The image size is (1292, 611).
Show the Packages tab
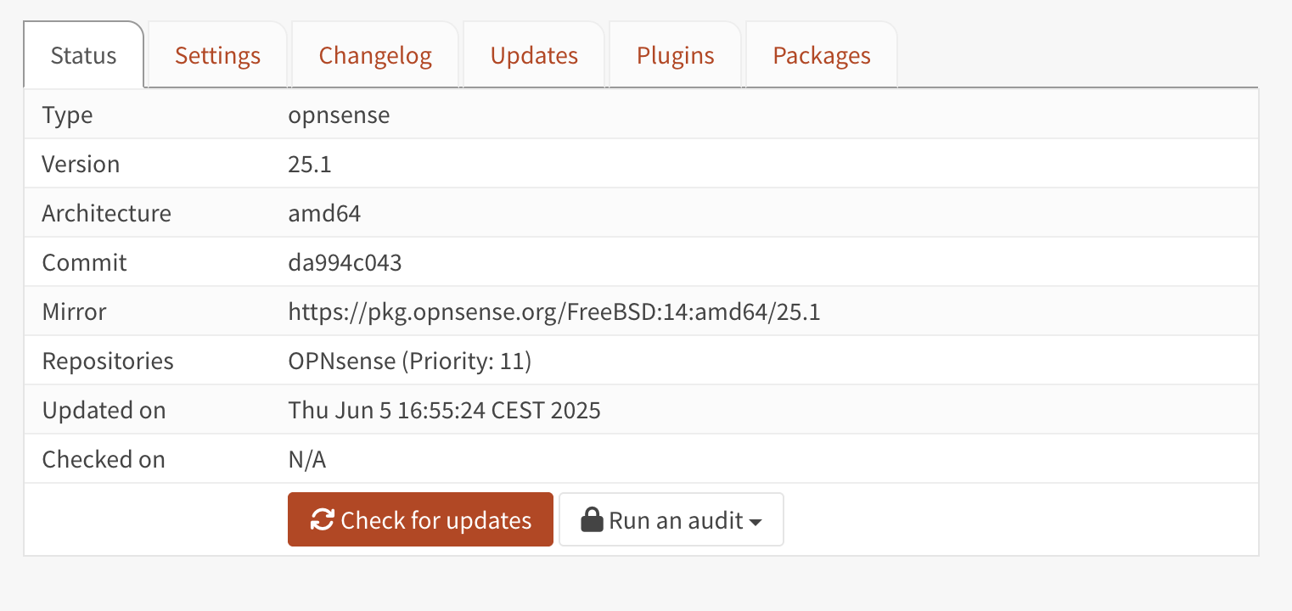pyautogui.click(x=821, y=56)
